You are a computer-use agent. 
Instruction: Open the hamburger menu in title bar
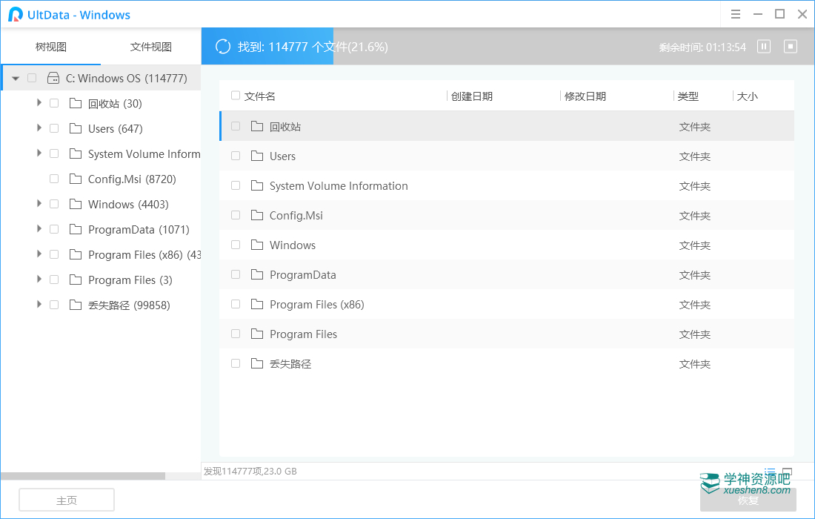tap(736, 14)
